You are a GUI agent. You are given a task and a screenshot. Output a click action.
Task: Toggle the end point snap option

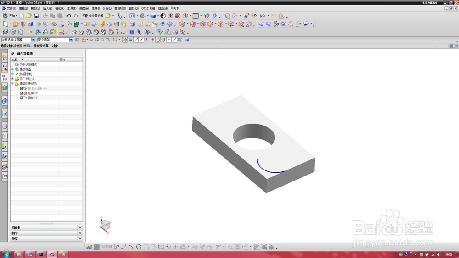pyautogui.click(x=136, y=40)
